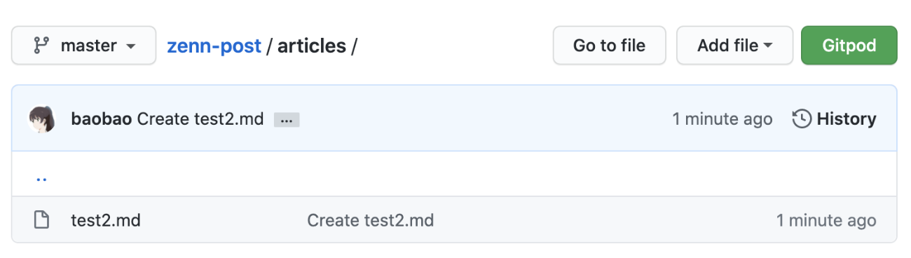
Task: Open the master branch selector
Action: [x=83, y=46]
